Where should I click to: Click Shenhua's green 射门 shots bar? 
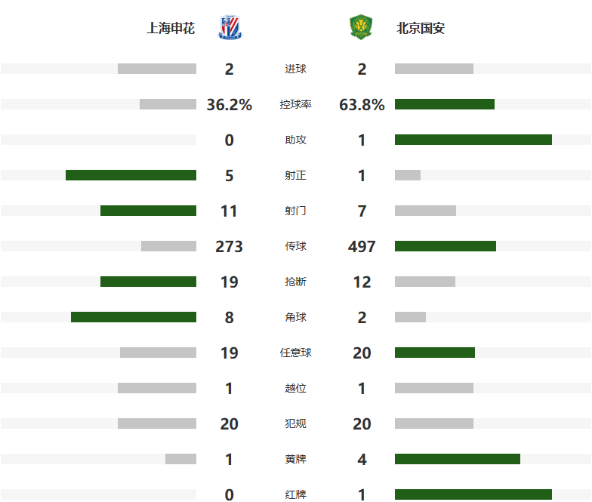[x=148, y=211]
